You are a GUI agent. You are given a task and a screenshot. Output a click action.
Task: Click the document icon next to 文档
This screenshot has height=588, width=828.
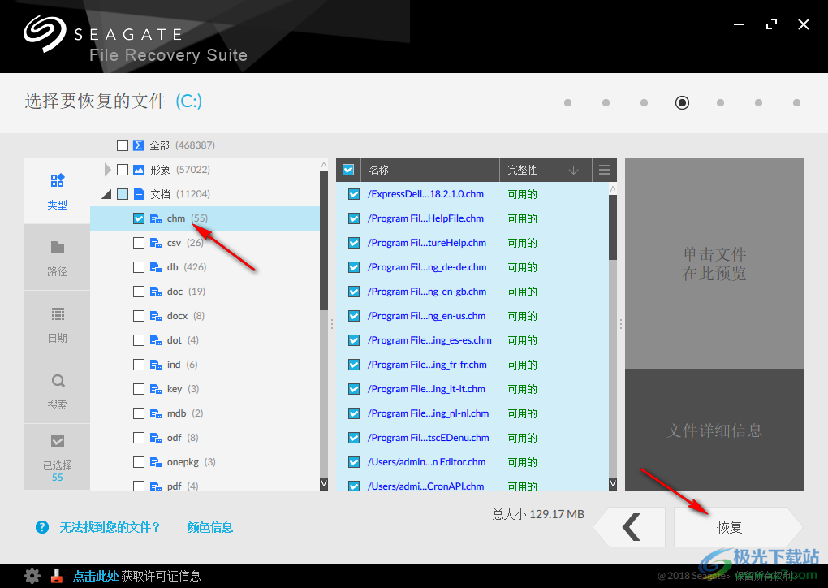point(138,194)
